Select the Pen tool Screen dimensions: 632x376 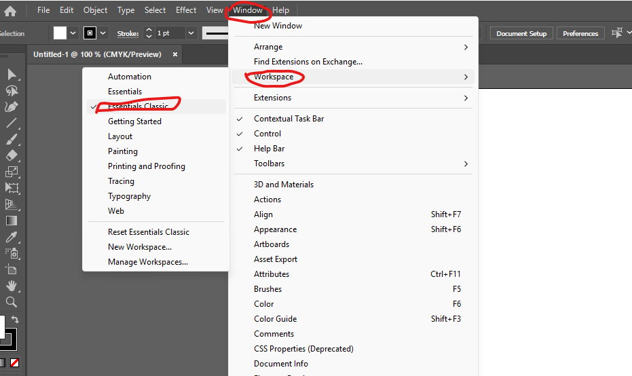click(12, 107)
